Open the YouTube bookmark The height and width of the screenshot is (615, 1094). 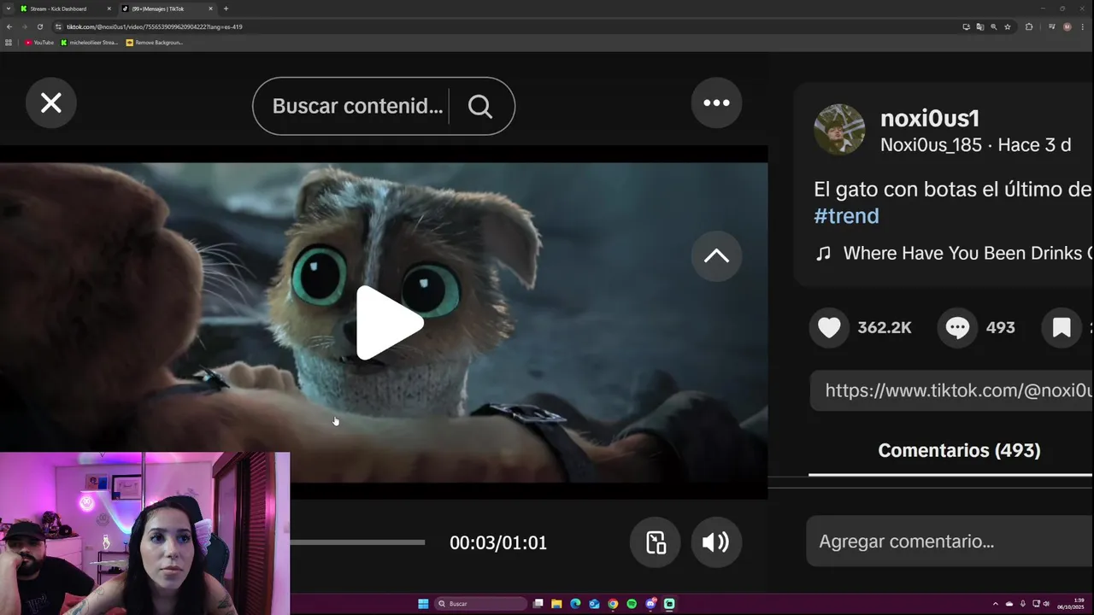(x=39, y=42)
